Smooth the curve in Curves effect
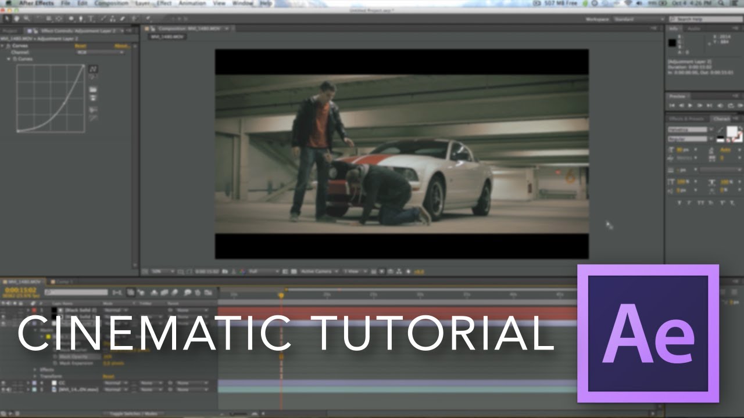 tap(93, 109)
